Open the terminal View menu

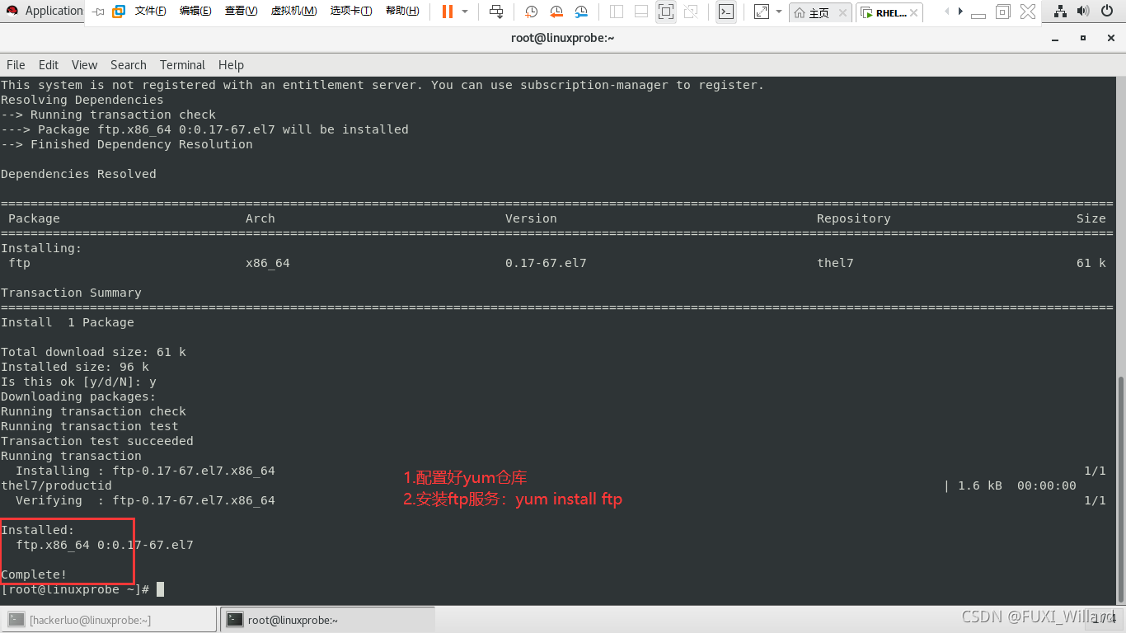[84, 65]
